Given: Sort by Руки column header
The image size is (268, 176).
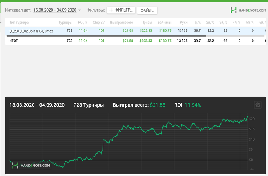Looking at the screenshot, I should tap(183, 23).
